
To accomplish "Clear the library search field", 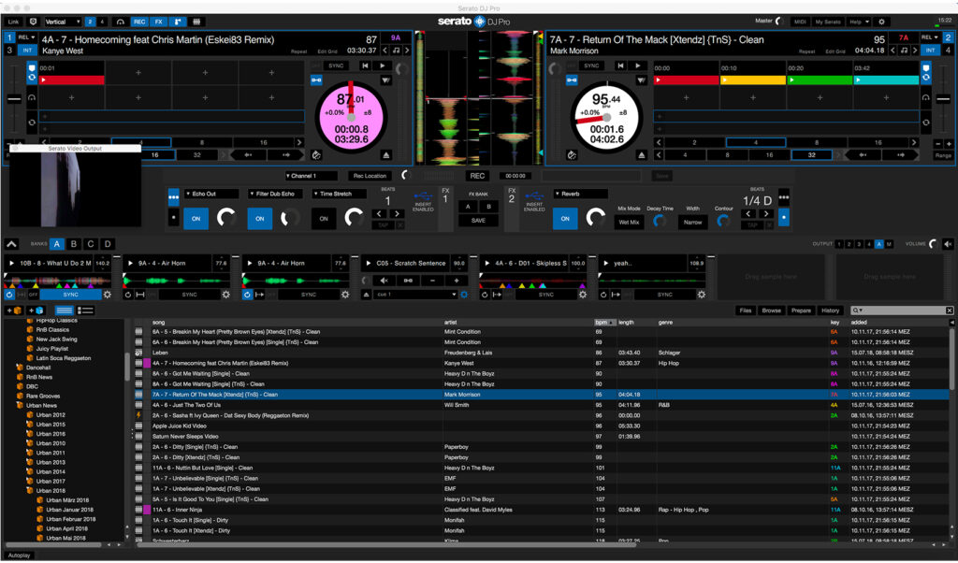I will 949,310.
